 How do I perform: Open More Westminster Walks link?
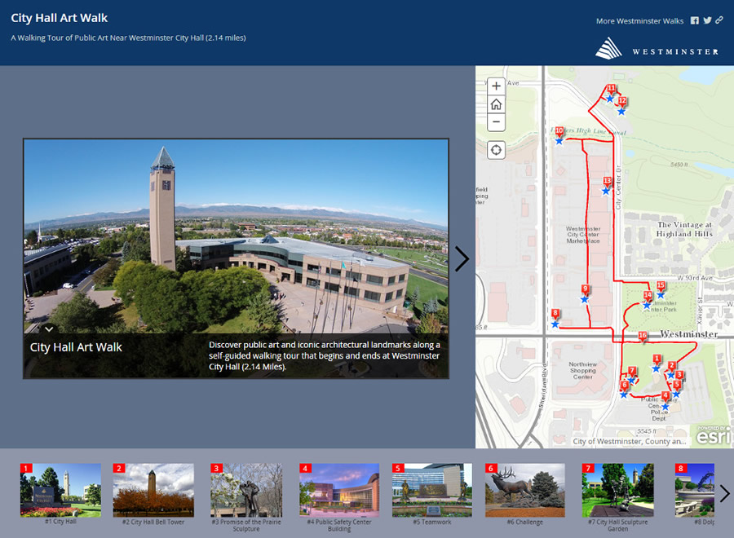(639, 21)
